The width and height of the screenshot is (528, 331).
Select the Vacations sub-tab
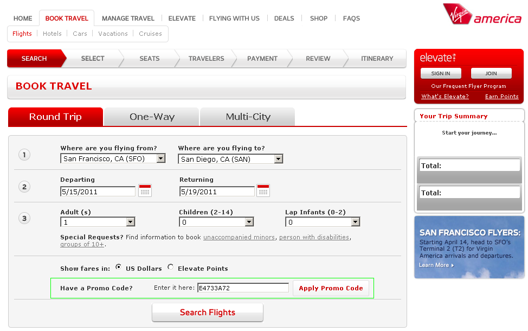[x=113, y=34]
